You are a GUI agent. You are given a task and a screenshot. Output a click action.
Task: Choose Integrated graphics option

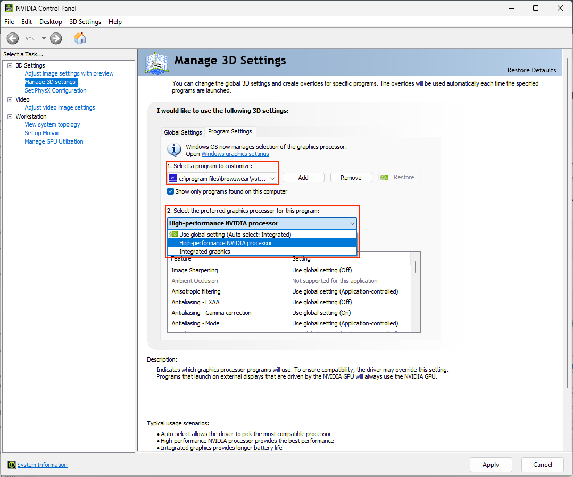(262, 252)
